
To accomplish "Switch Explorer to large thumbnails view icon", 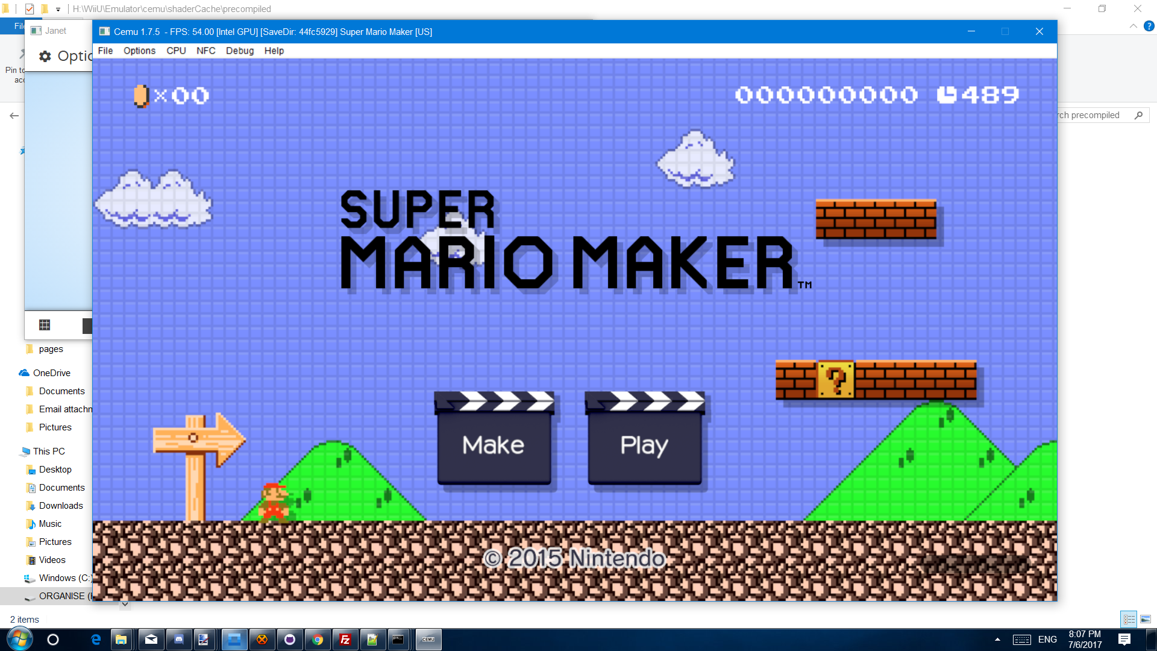I will [1146, 619].
